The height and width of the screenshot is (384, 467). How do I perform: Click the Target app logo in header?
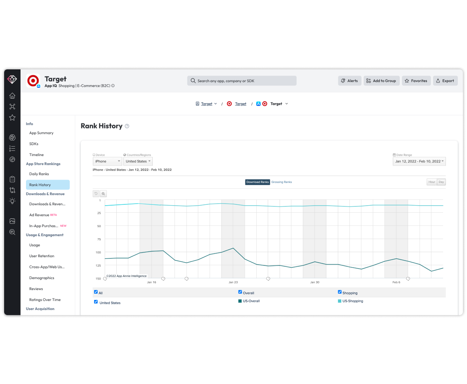(x=33, y=81)
